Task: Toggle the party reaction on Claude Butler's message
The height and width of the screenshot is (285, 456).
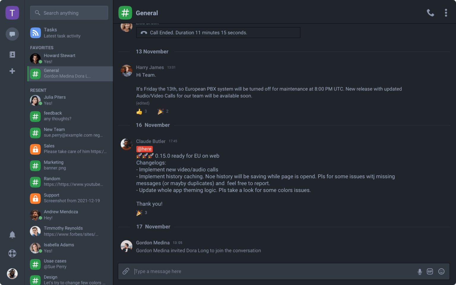Action: click(140, 213)
